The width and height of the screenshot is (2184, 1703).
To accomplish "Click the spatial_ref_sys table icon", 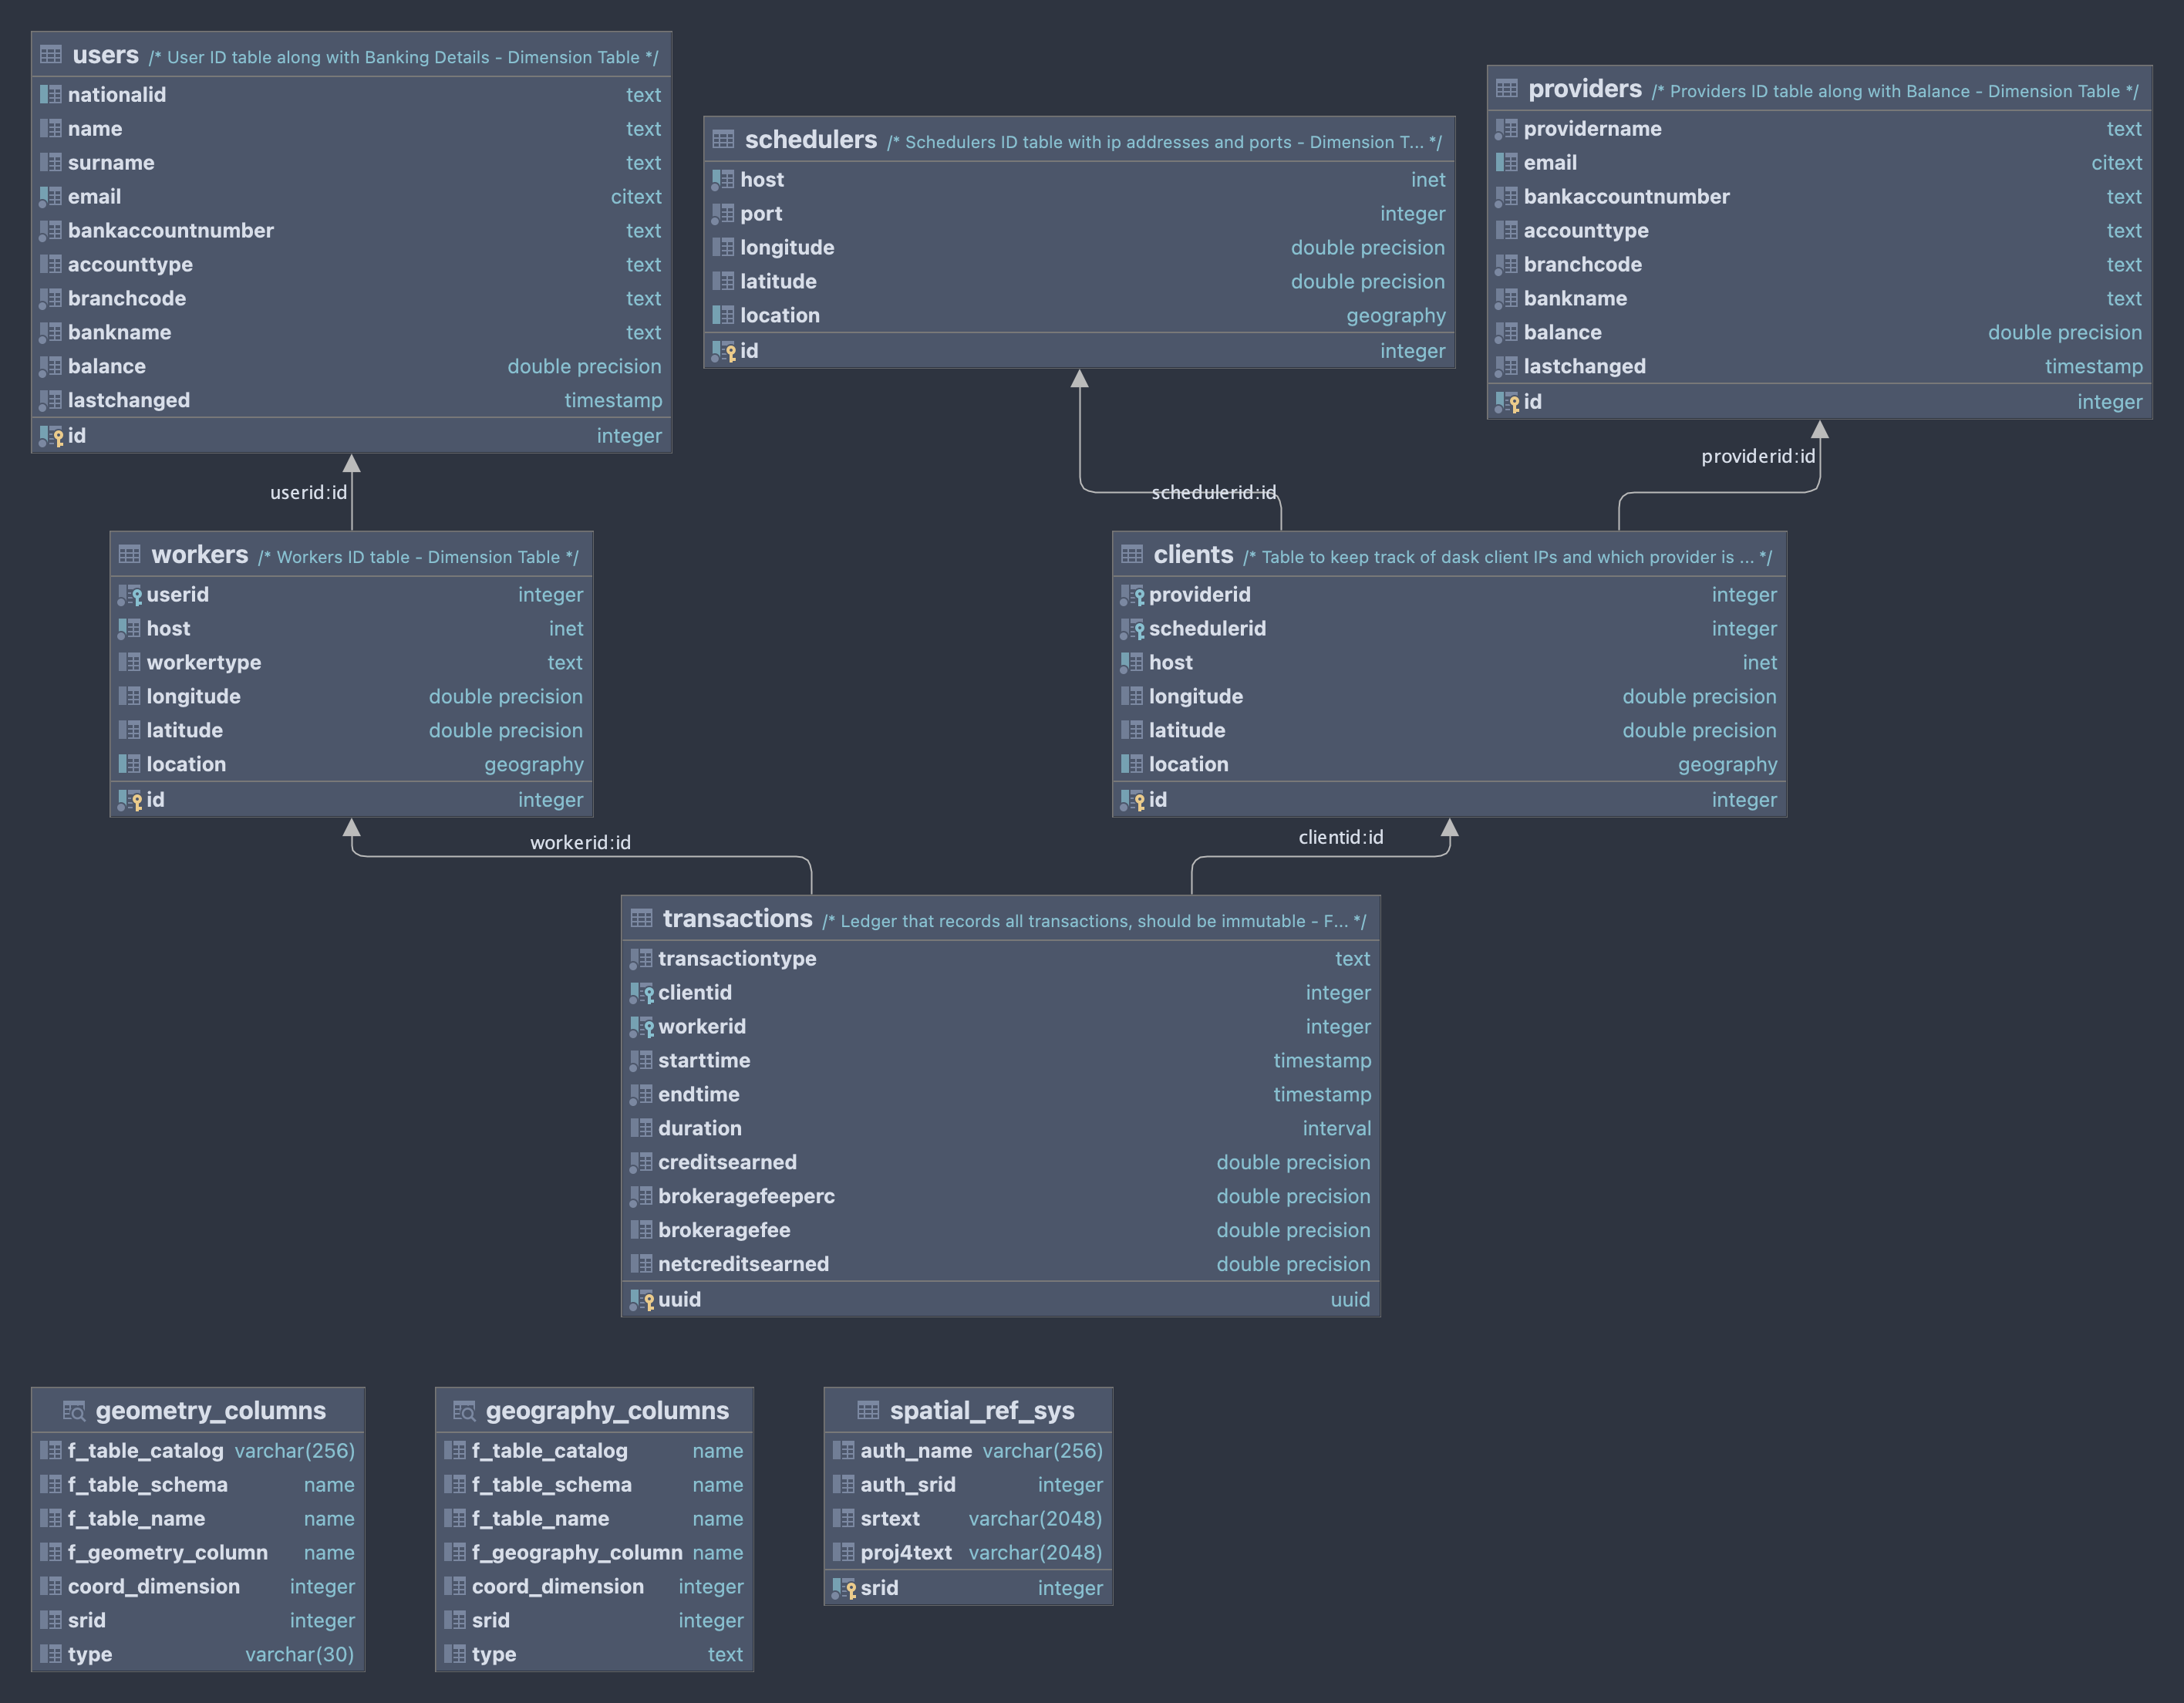I will [868, 1411].
